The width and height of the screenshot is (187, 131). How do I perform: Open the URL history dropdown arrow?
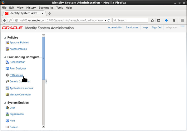pos(105,20)
